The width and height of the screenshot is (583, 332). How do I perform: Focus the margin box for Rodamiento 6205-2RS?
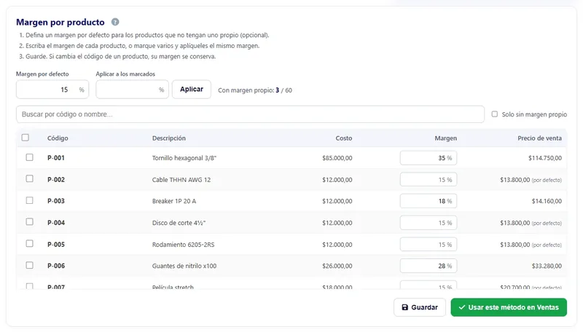coord(429,245)
